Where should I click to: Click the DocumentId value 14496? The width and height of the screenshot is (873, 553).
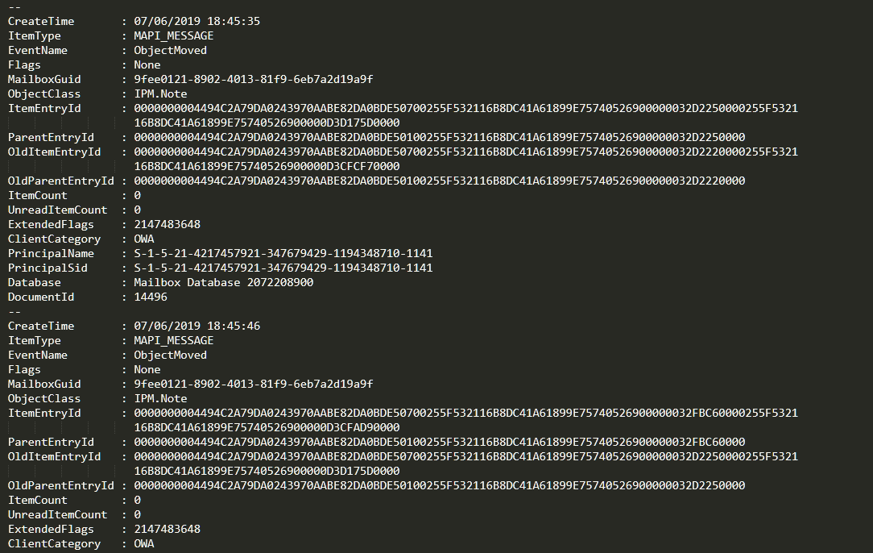coord(151,297)
